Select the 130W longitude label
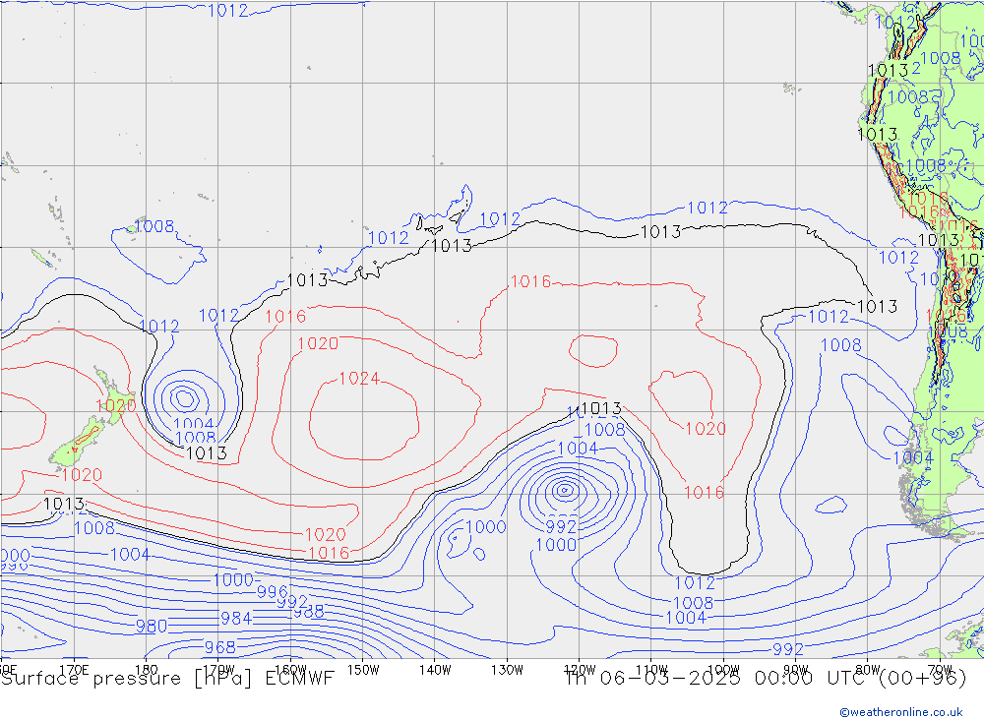 [507, 670]
